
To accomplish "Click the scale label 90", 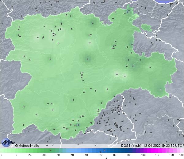I will pyautogui.click(x=129, y=155).
